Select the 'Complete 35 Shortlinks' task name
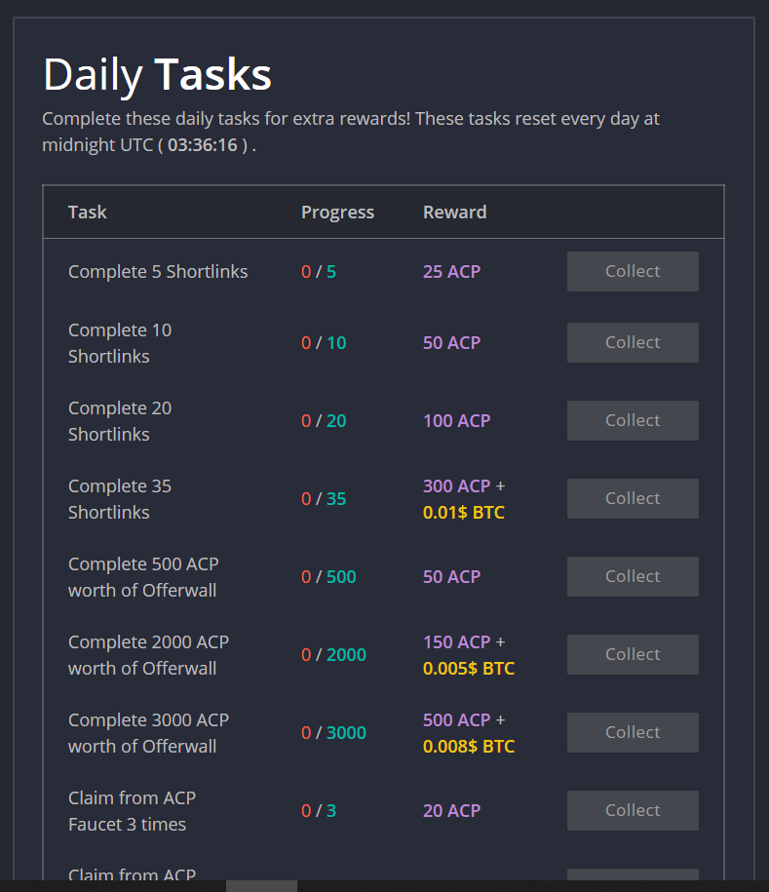The height and width of the screenshot is (892, 769). pyautogui.click(x=120, y=499)
